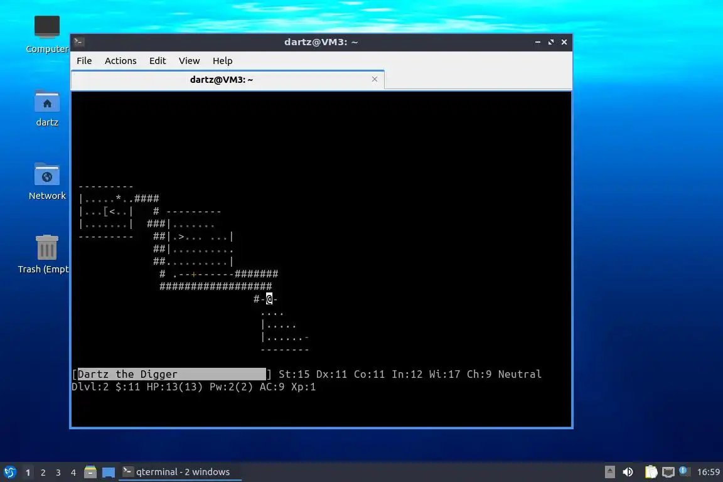
Task: Click the Ch:9 charisma stat
Action: 479,374
